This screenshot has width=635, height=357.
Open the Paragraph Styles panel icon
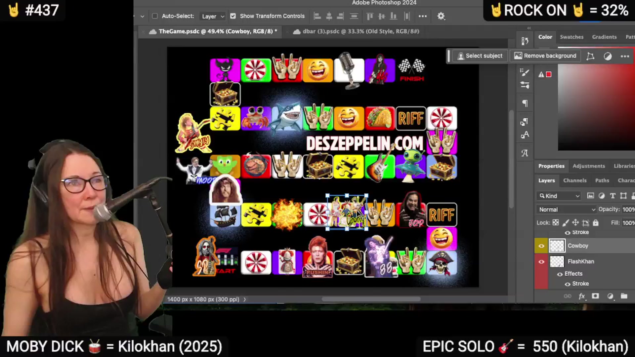click(525, 122)
